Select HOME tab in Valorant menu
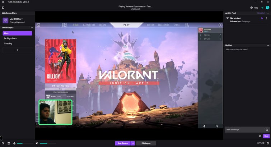 76,25
